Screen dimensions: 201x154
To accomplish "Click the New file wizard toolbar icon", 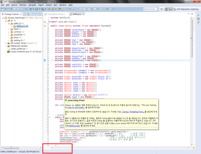I will coord(3,9).
